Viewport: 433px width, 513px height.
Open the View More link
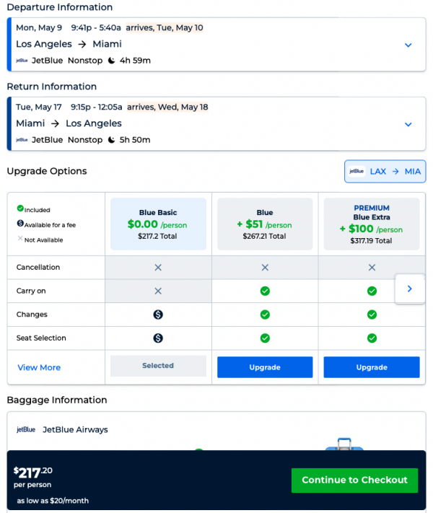(39, 367)
